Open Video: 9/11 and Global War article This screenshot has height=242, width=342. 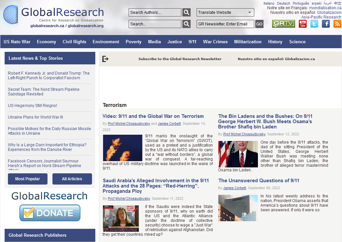(153, 116)
